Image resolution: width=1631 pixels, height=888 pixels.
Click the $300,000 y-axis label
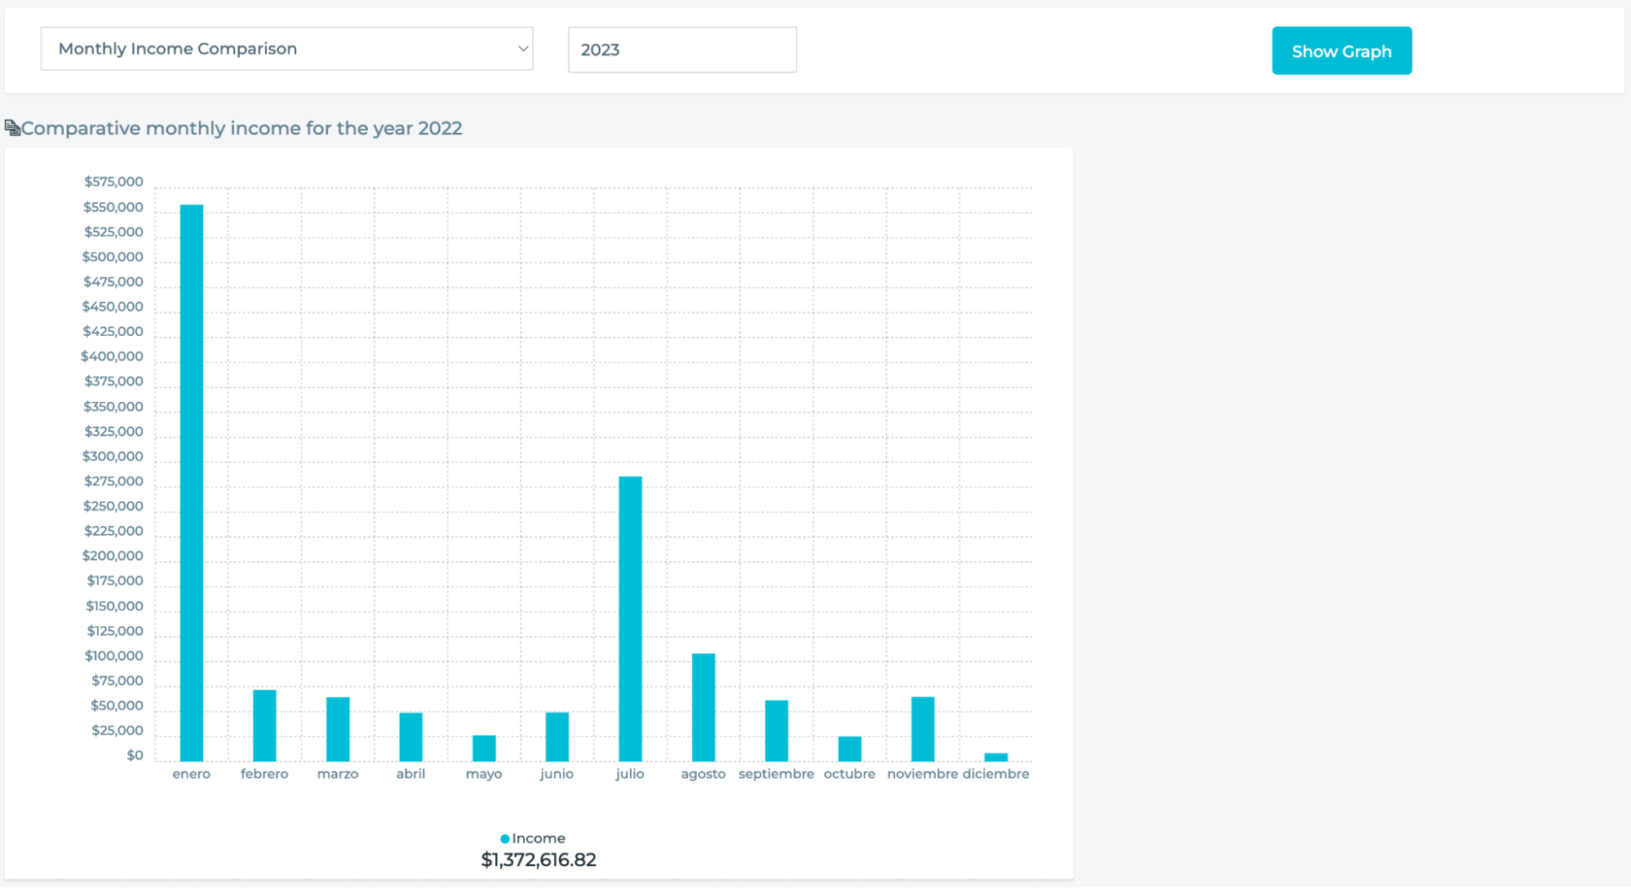click(x=113, y=457)
